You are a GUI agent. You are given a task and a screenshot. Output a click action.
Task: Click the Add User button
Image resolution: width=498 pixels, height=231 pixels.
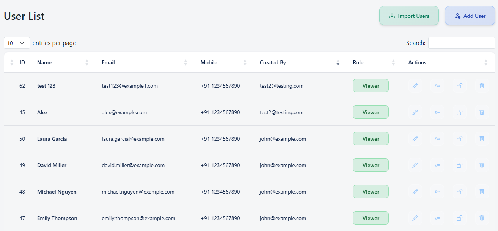(x=470, y=16)
